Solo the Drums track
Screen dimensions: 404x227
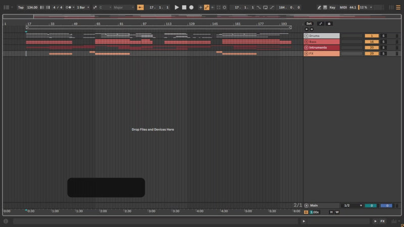coord(383,36)
